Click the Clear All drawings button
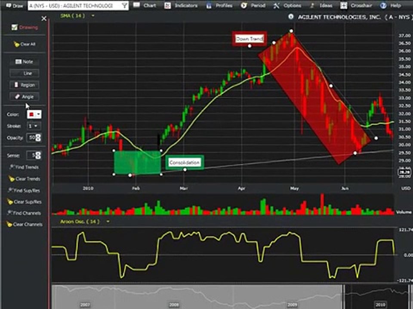Screen dimensions: 413x309 [25, 44]
